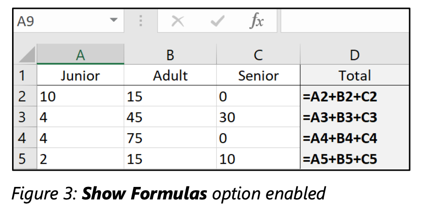
Task: Click cell with formula =A2+B2+C2
Action: coord(355,96)
